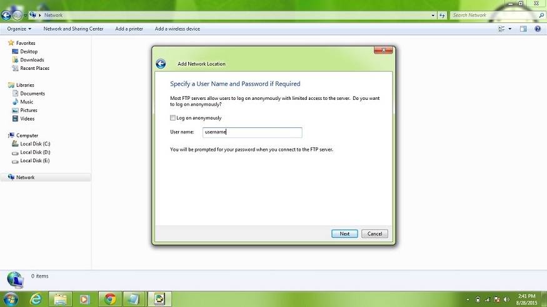Click Explorer back navigation arrow
This screenshot has height=307, width=547.
pyautogui.click(x=6, y=16)
